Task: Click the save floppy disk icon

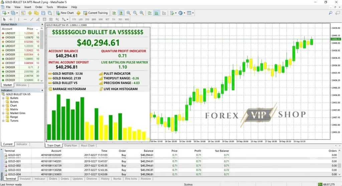Action: point(43,13)
